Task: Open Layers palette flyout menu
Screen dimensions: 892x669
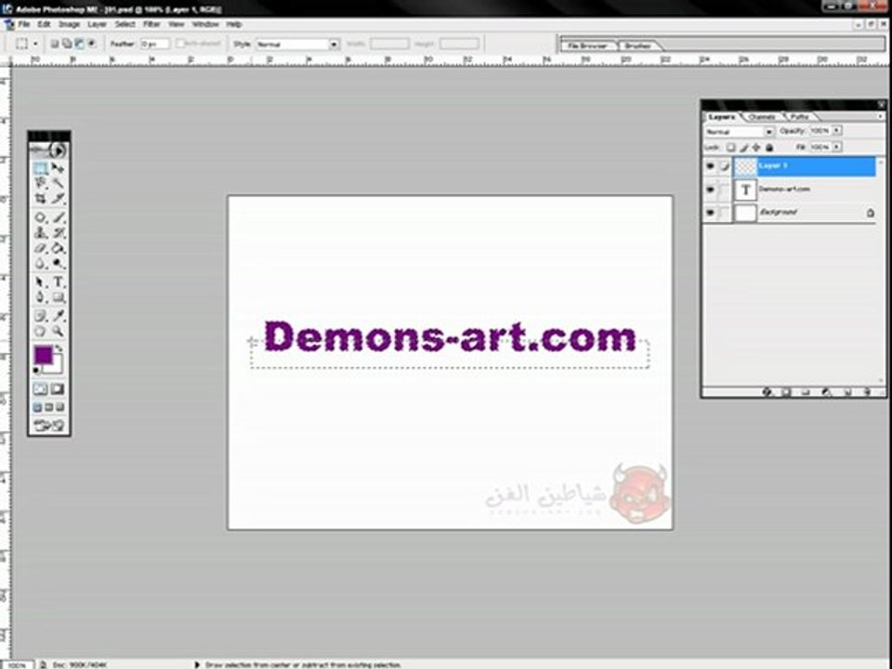Action: click(x=880, y=117)
